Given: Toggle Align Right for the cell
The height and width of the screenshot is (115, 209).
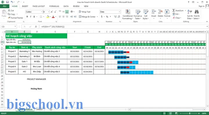Looking at the screenshot, I should pyautogui.click(x=67, y=17).
